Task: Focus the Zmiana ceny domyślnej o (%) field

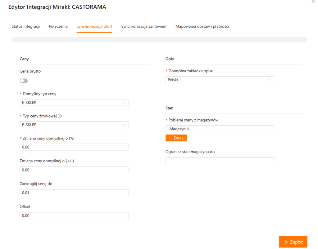Action: point(74,147)
